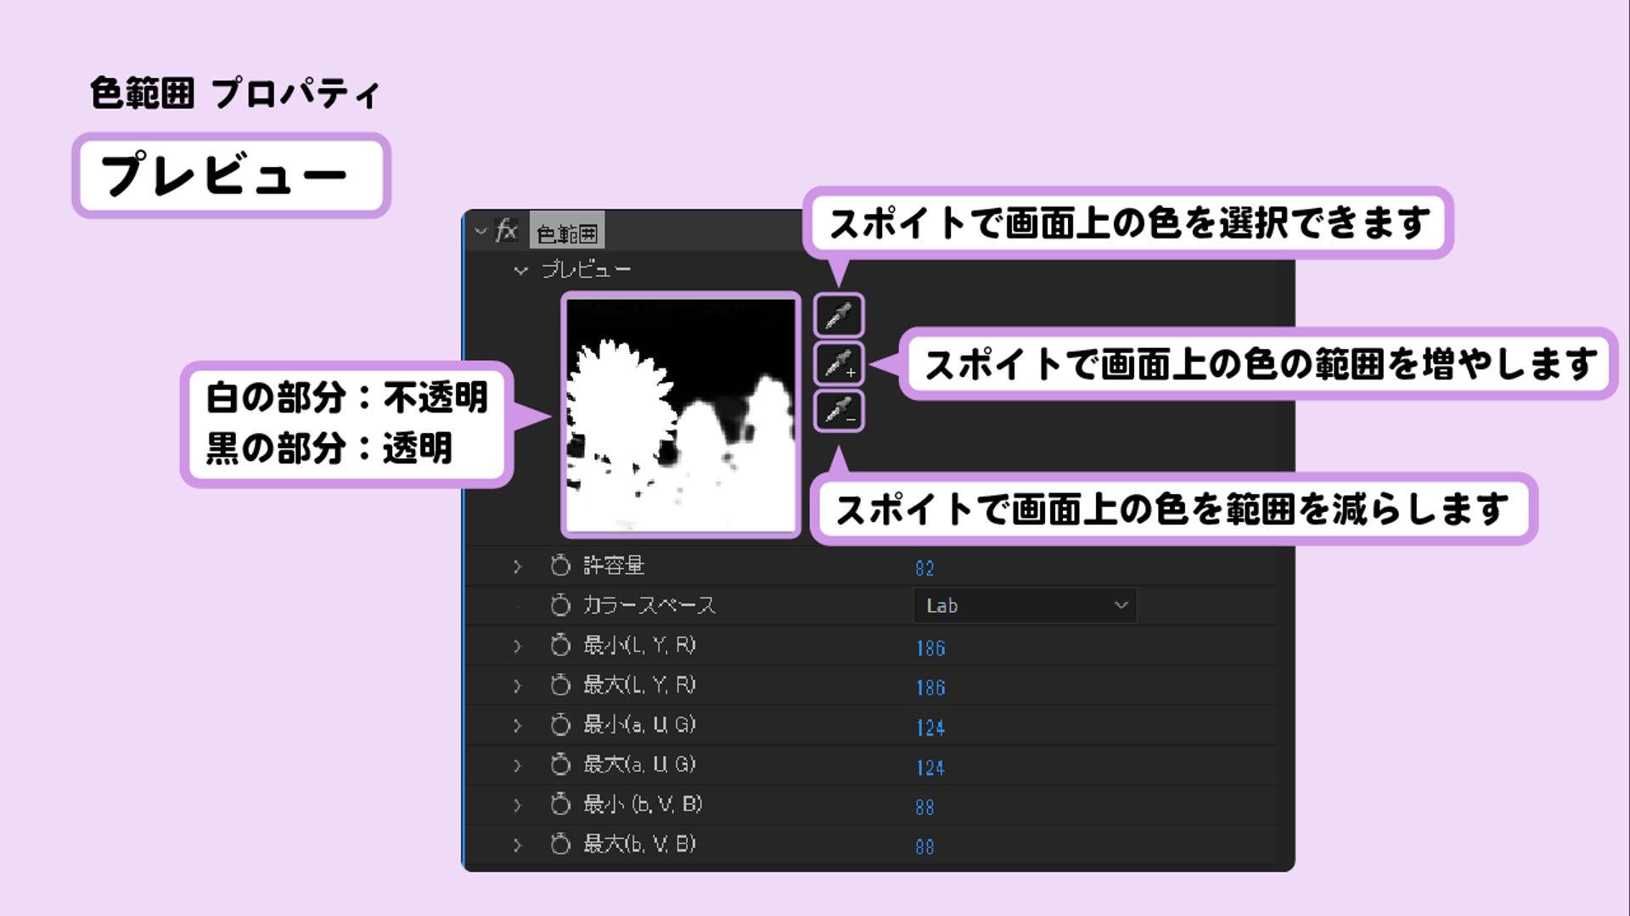
Task: Click the black and white matte preview thumbnail
Action: click(681, 415)
